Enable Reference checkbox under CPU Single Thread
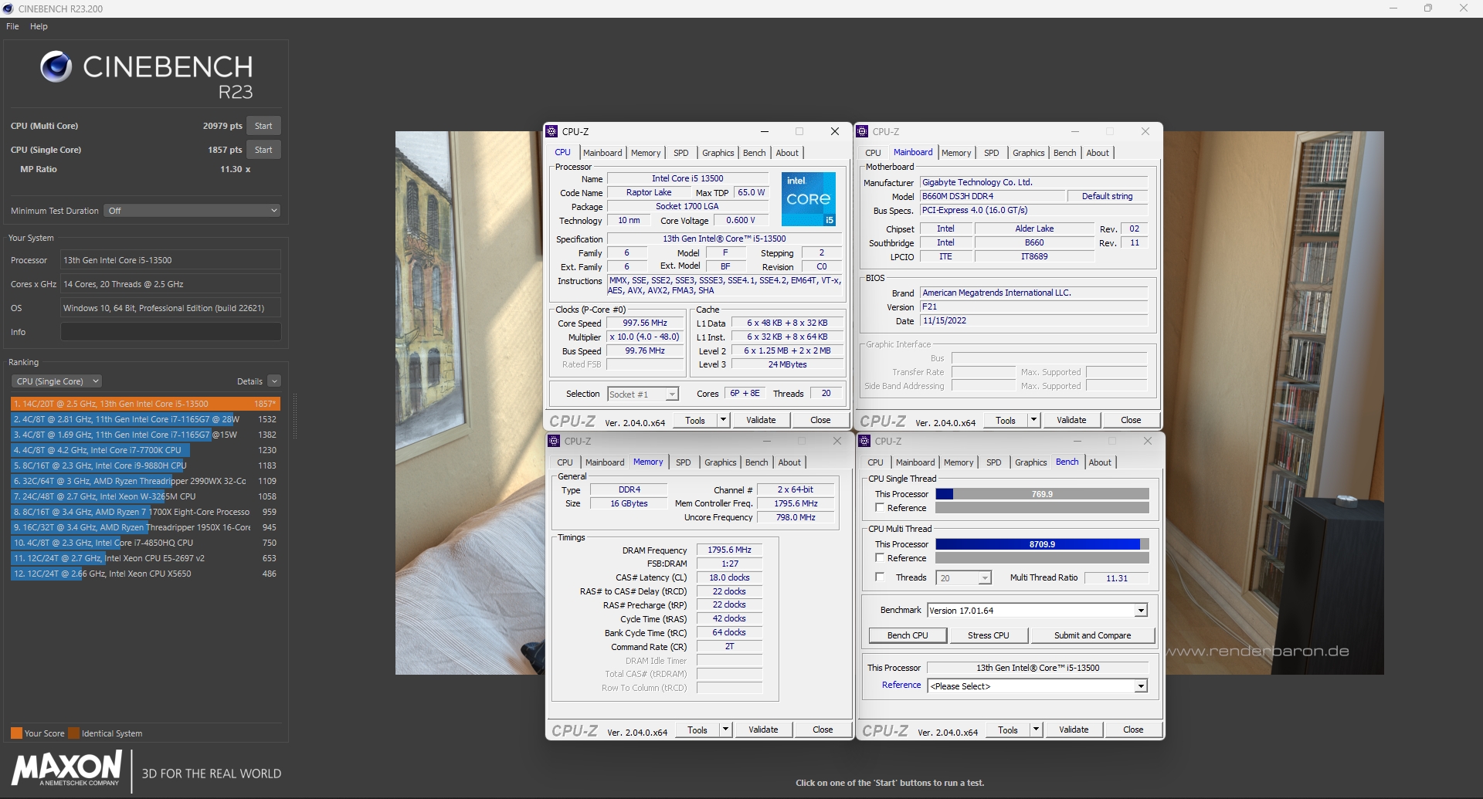This screenshot has height=799, width=1483. (880, 507)
